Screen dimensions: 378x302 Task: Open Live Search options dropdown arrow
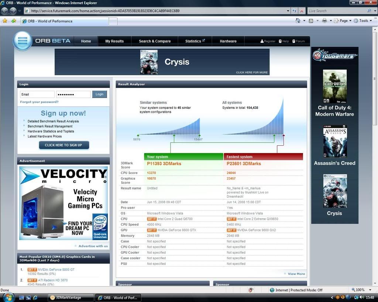(375, 11)
